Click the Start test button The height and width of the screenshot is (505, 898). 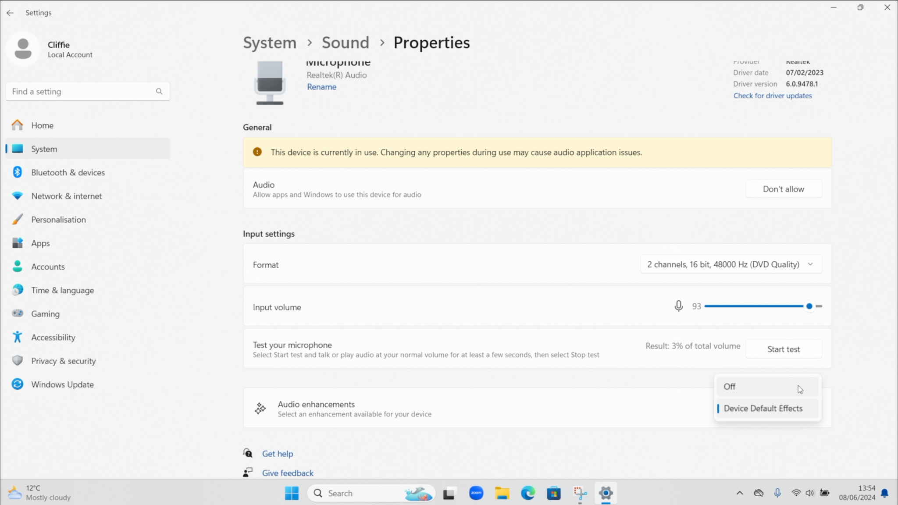(x=784, y=349)
